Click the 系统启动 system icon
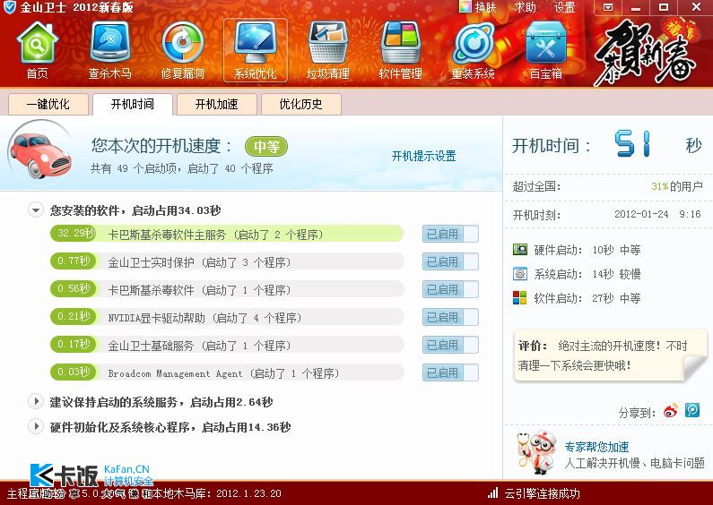This screenshot has width=713, height=505. 520,274
